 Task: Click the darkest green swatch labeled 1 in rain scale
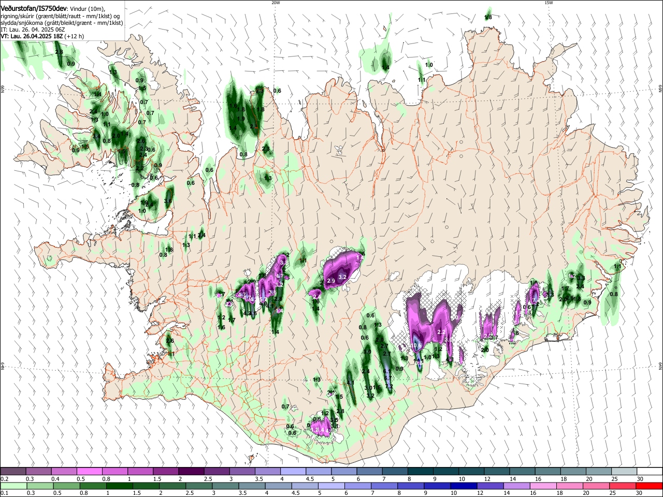[119, 486]
